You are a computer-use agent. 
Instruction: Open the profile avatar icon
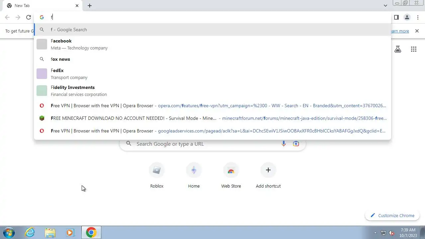[x=407, y=17]
